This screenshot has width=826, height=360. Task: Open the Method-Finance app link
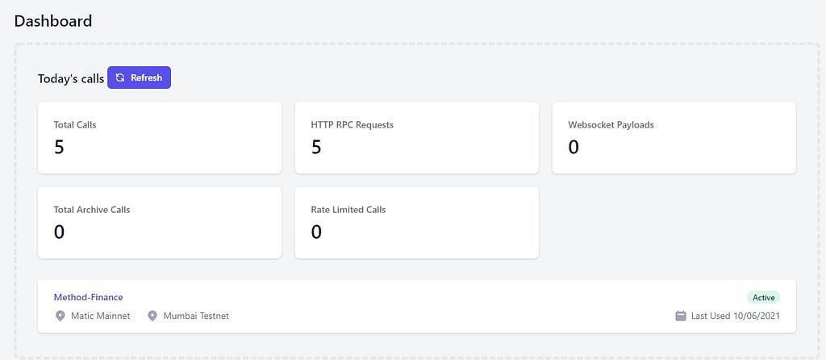[88, 297]
